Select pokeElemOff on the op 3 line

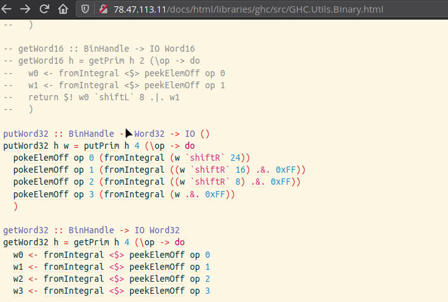[x=40, y=194]
